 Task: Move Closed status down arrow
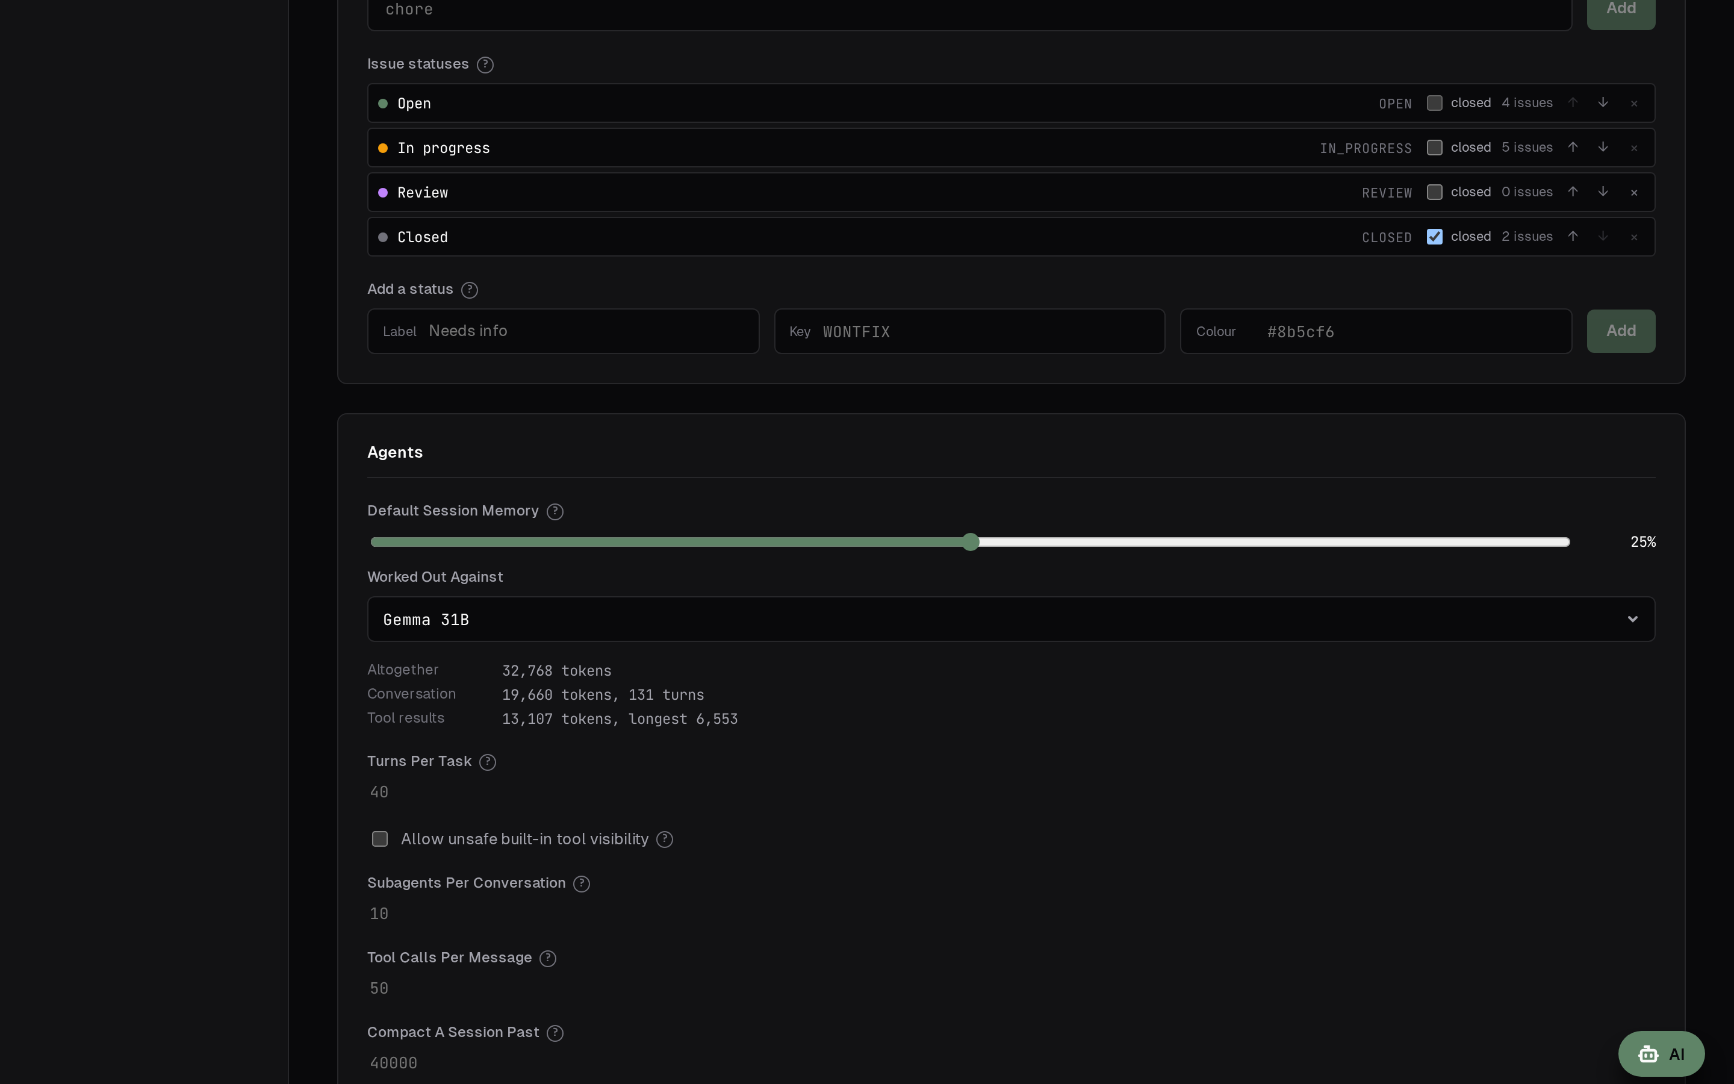coord(1603,236)
